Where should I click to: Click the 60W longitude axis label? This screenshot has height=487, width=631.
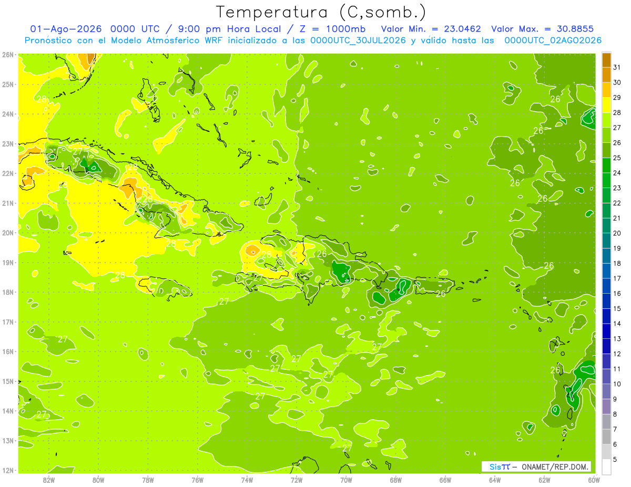point(594,480)
